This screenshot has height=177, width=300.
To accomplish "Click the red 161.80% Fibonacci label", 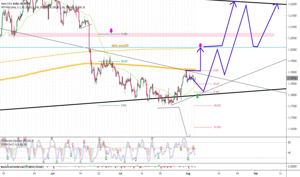I will pyautogui.click(x=217, y=127).
